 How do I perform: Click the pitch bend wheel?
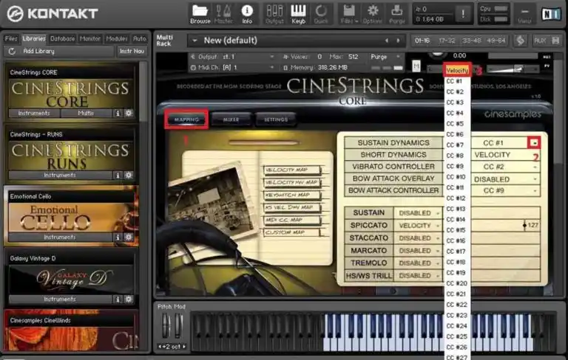[165, 325]
